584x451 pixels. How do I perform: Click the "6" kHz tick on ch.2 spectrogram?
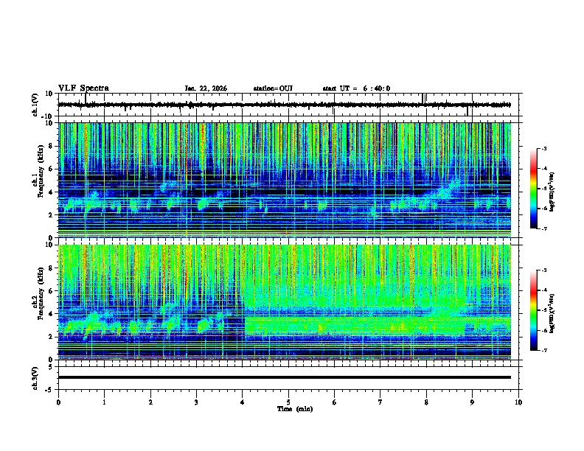[x=51, y=291]
